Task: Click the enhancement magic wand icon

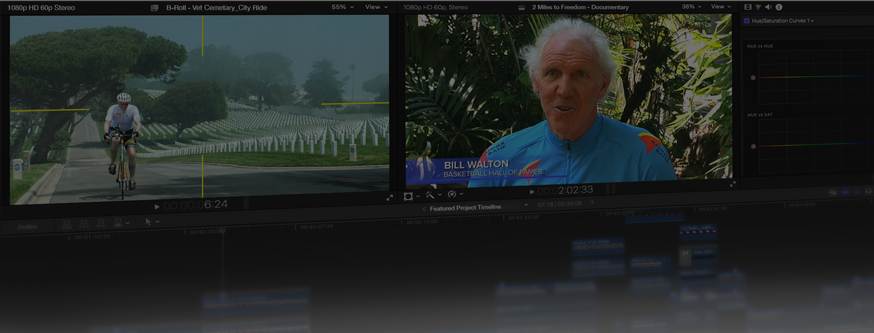Action: pyautogui.click(x=430, y=195)
